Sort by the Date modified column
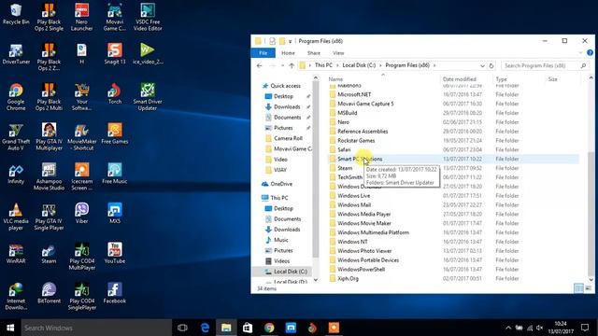Screen dimensions: 598x336 pos(459,78)
